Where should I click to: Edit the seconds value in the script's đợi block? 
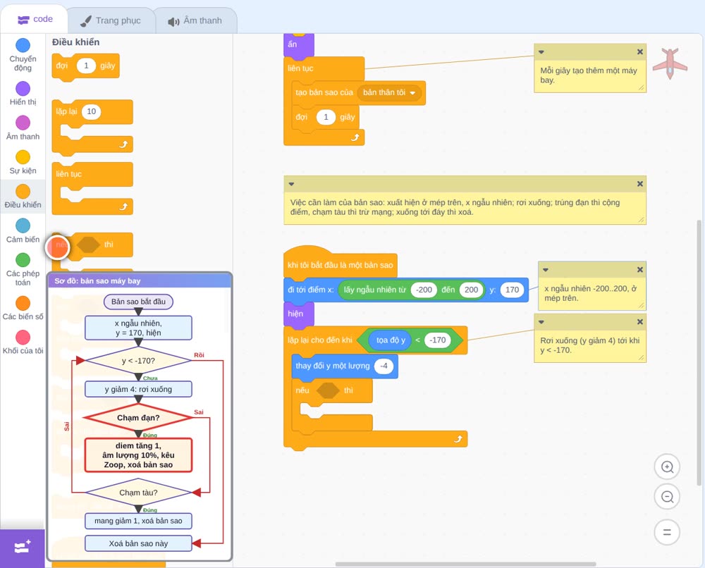pyautogui.click(x=326, y=117)
